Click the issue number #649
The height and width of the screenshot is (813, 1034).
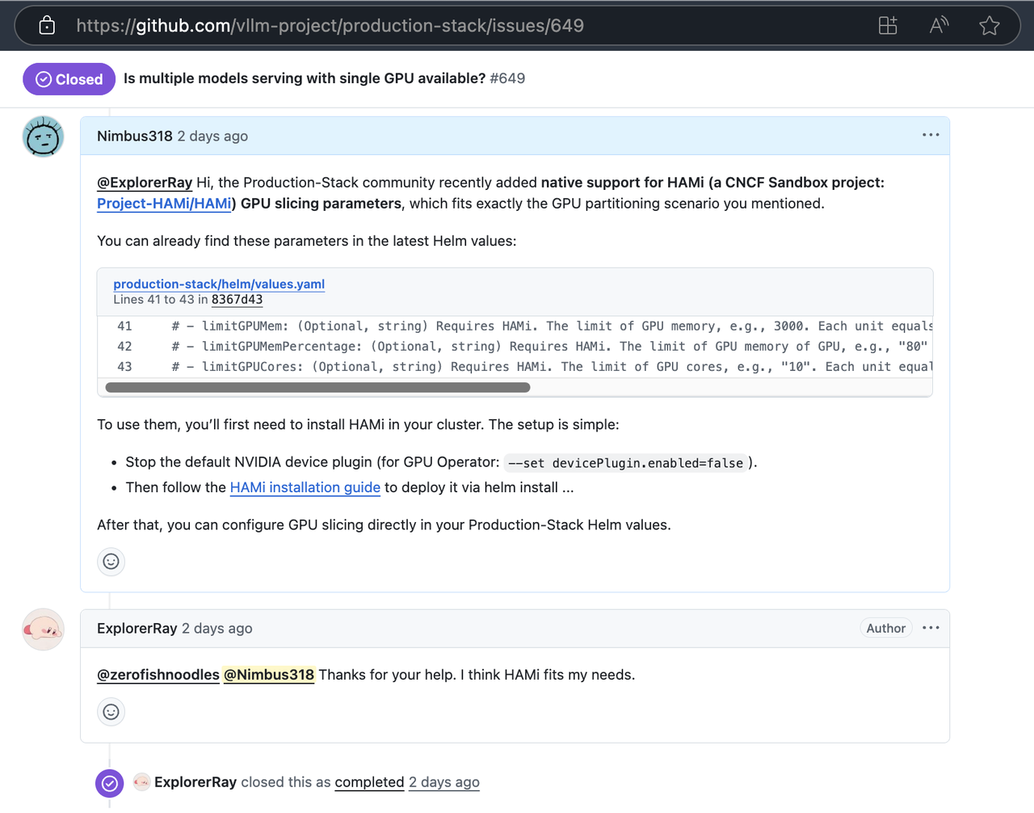507,78
